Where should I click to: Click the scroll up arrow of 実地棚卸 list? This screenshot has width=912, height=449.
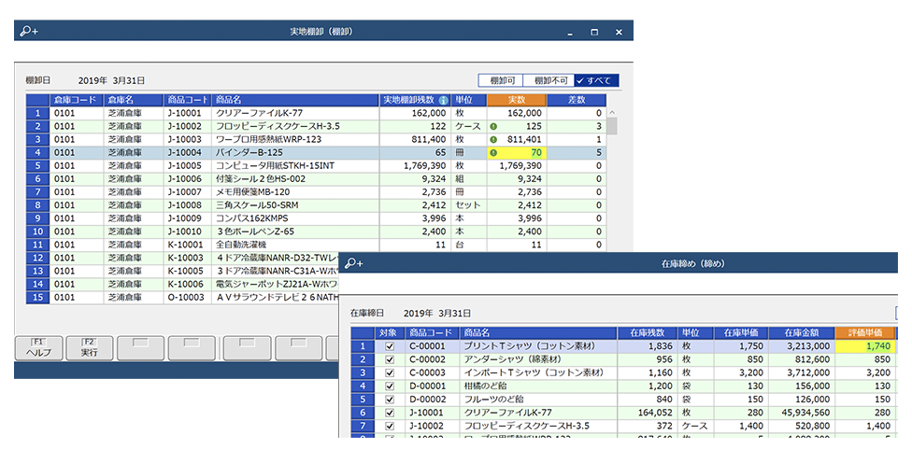(x=612, y=113)
